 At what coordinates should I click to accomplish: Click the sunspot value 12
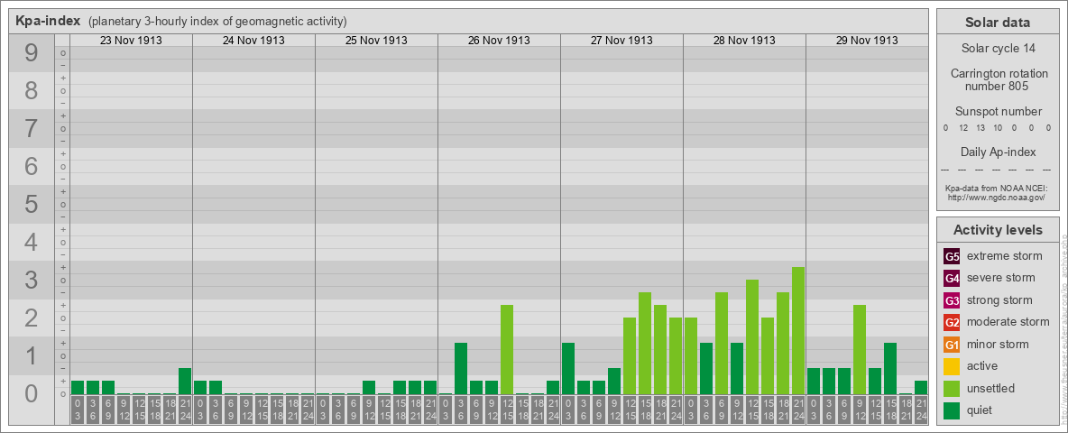(x=963, y=128)
